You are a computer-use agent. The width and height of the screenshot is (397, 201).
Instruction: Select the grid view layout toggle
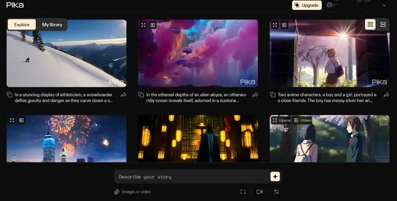(x=370, y=25)
